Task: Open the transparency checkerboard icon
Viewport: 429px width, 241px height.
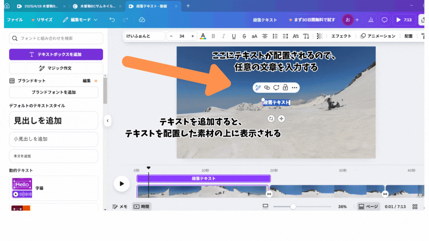Action: pos(320,36)
